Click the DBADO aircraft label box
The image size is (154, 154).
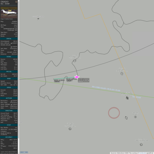[x=84, y=80]
